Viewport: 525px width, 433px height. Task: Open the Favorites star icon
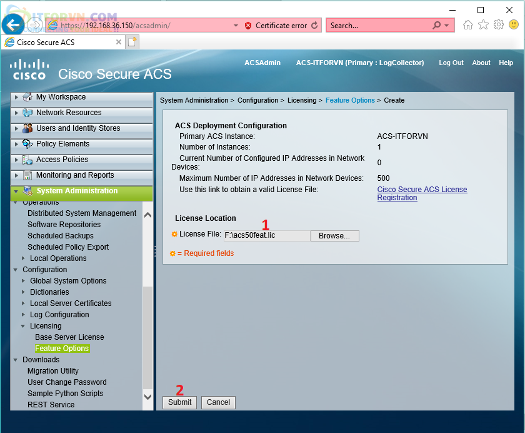483,25
